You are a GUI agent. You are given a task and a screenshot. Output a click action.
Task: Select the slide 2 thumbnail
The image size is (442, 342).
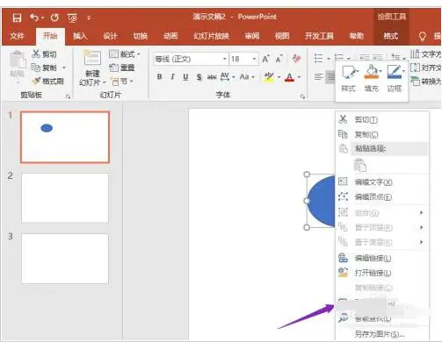(65, 198)
